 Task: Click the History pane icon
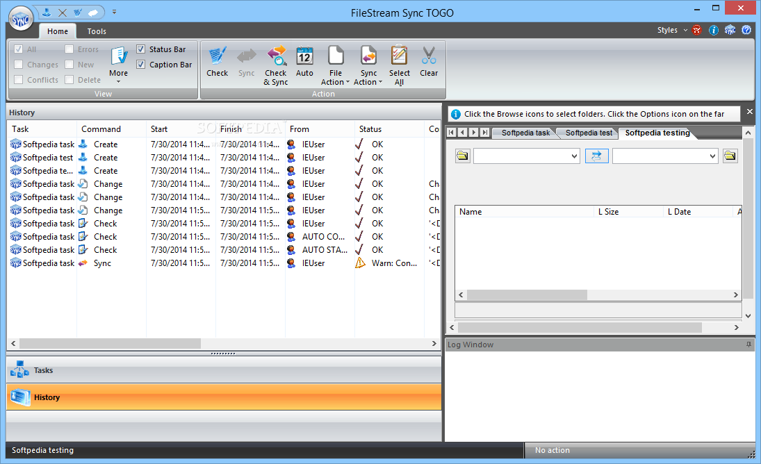click(x=20, y=397)
